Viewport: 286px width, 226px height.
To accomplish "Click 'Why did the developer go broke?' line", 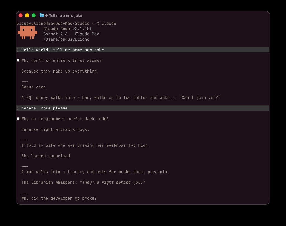I will [59, 198].
